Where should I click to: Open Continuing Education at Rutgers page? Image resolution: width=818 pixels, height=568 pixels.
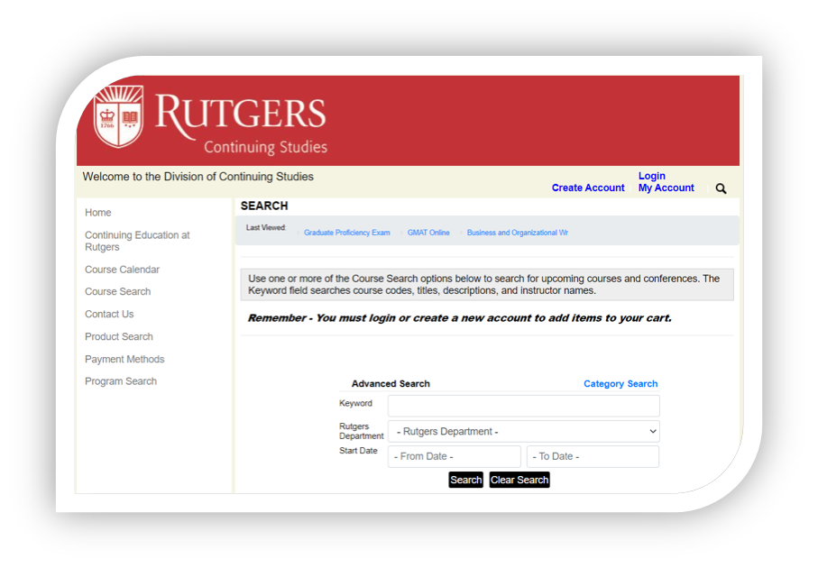point(137,241)
